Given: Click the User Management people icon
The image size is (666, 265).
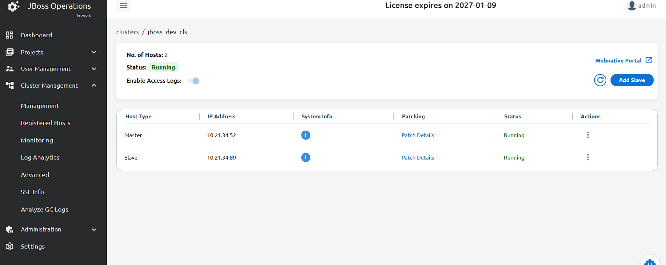Looking at the screenshot, I should tap(10, 69).
